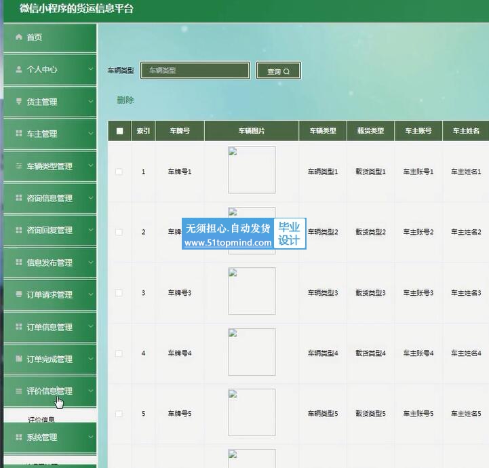Click the grid icon beside 咨询回复管理
The height and width of the screenshot is (468, 489).
(x=19, y=230)
